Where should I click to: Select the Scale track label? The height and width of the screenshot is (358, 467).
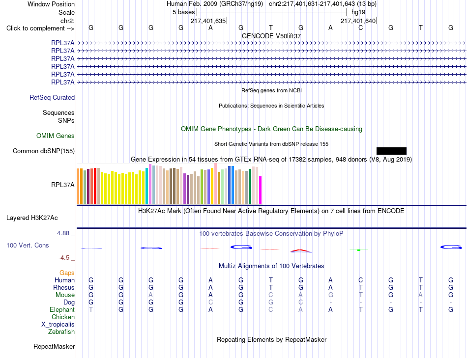pyautogui.click(x=66, y=12)
